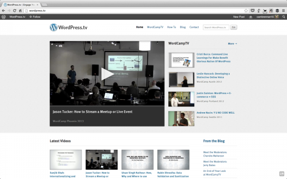Click the Go search button
The image size is (287, 179).
(233, 27)
